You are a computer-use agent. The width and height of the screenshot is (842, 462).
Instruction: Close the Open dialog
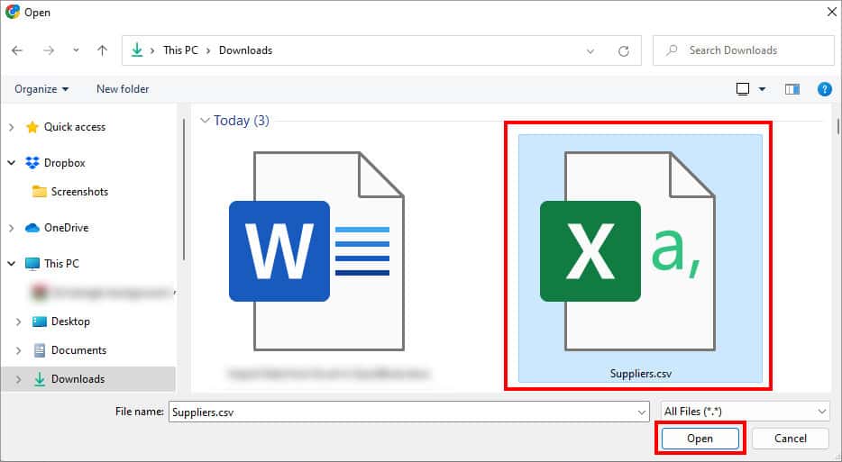[831, 12]
